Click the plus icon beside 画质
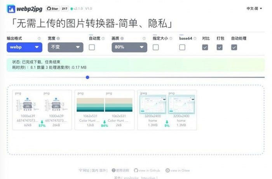 tap(122, 39)
